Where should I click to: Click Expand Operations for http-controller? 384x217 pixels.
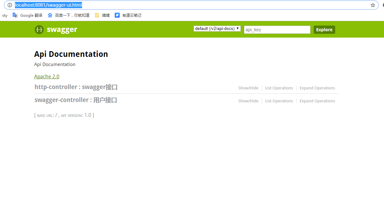coord(317,88)
